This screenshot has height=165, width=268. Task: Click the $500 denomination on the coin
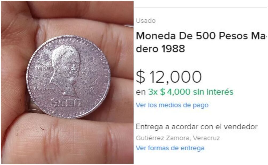[67, 103]
